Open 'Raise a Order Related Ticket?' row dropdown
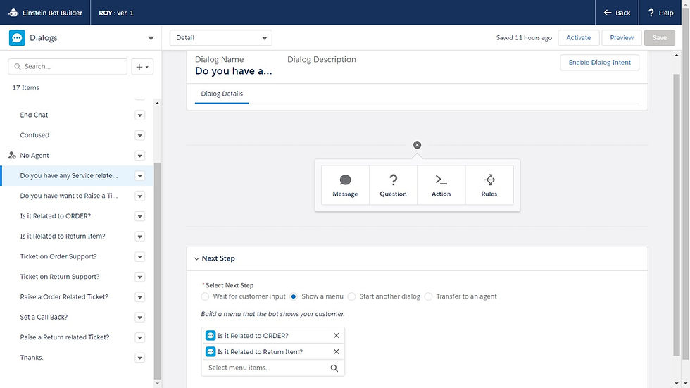Image resolution: width=690 pixels, height=388 pixels. (140, 297)
